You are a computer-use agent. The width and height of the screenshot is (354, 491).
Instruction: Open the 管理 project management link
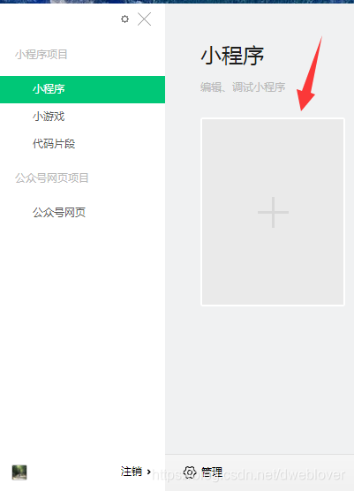coord(212,472)
